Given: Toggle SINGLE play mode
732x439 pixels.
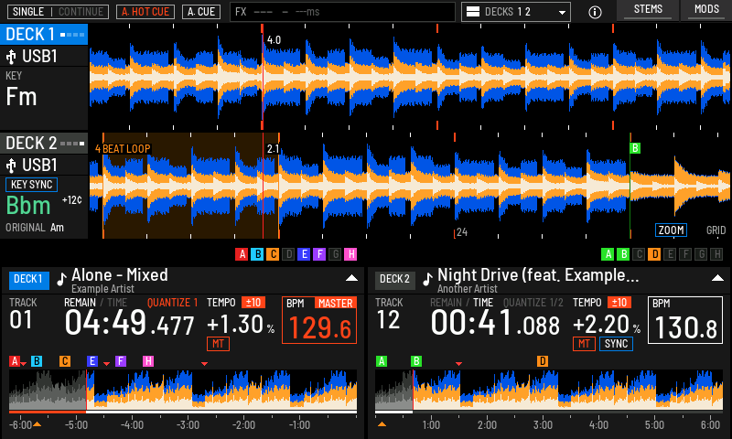Looking at the screenshot, I should (28, 12).
